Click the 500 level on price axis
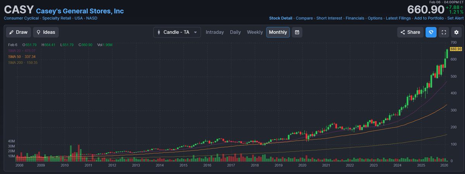The width and height of the screenshot is (465, 174). coord(453,77)
